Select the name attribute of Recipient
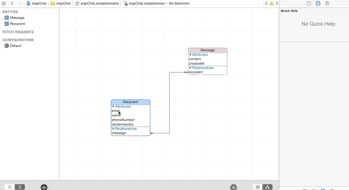The height and width of the screenshot is (190, 349). coord(116,115)
